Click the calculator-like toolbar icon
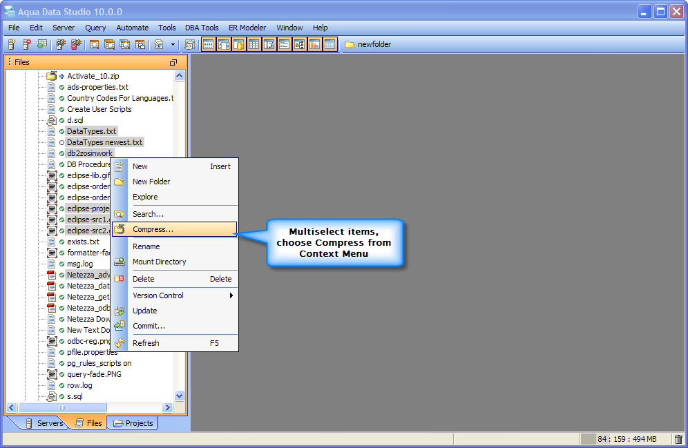 [189, 44]
